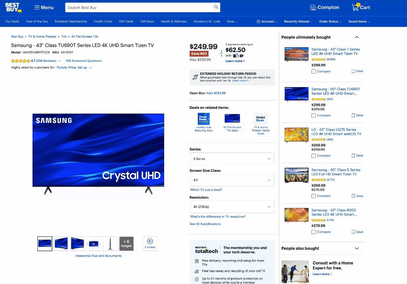Open the +6 images tile
This screenshot has width=407, height=284.
tap(127, 243)
